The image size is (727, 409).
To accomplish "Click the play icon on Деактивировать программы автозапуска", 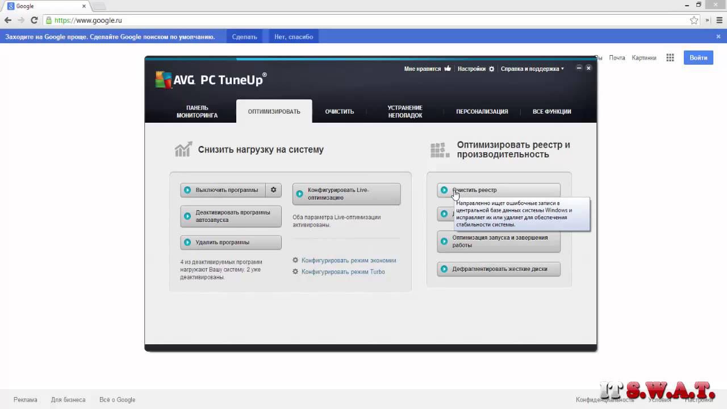I will (187, 216).
